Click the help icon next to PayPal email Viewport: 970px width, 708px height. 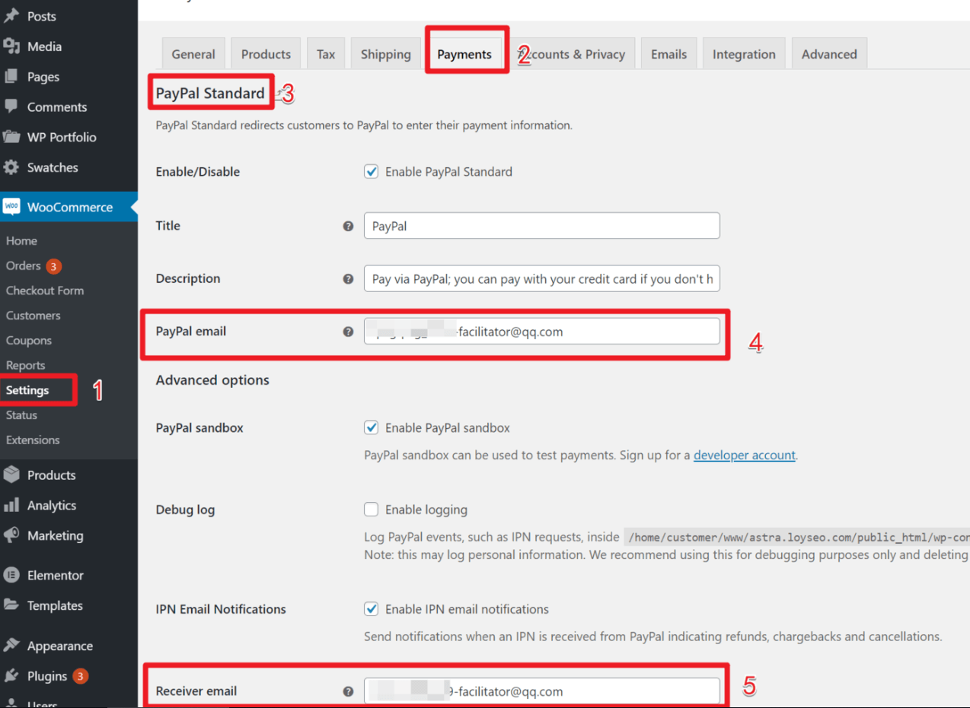348,332
